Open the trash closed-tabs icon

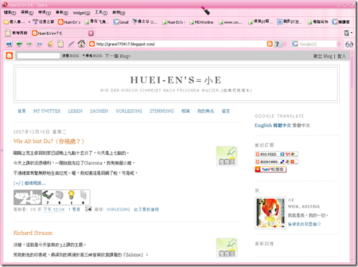[x=347, y=33]
